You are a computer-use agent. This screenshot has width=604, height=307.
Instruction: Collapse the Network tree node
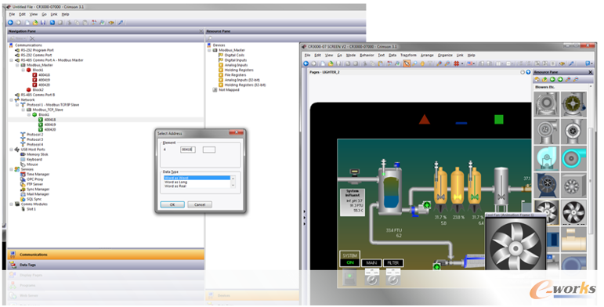(11, 99)
